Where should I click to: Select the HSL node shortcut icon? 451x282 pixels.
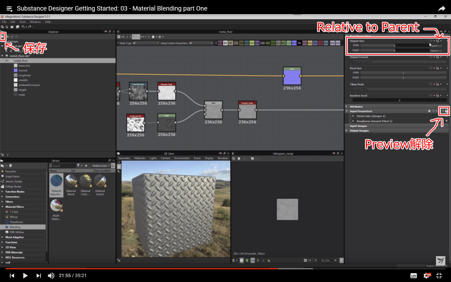(284, 43)
